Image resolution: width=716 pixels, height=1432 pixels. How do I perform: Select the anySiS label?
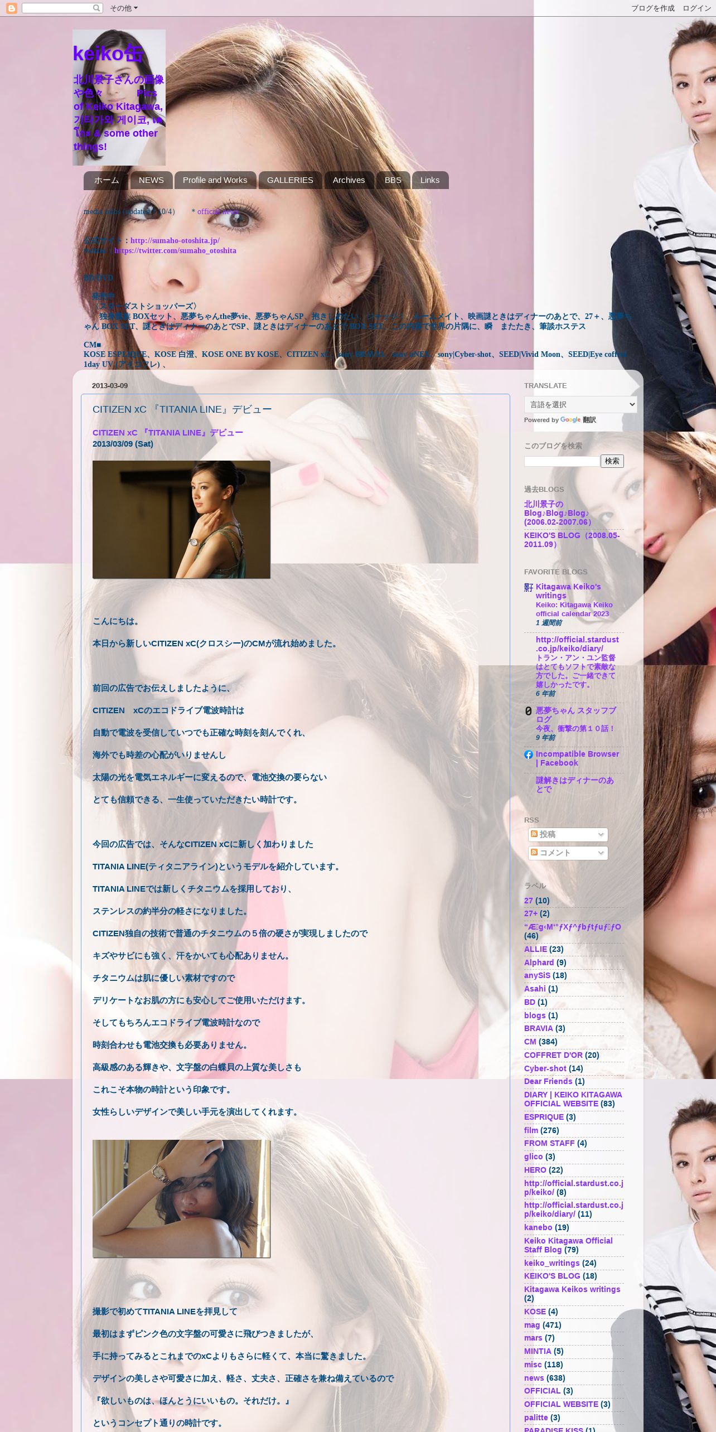[x=537, y=975]
